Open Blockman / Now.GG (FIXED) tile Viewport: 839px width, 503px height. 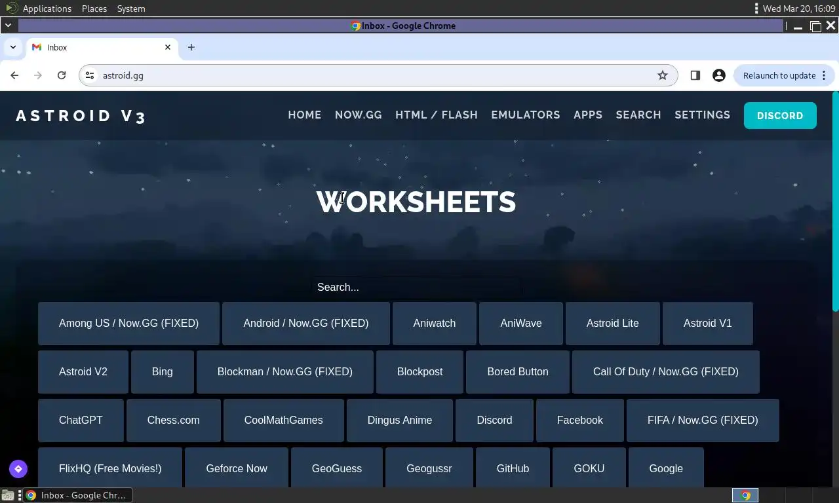[285, 371]
